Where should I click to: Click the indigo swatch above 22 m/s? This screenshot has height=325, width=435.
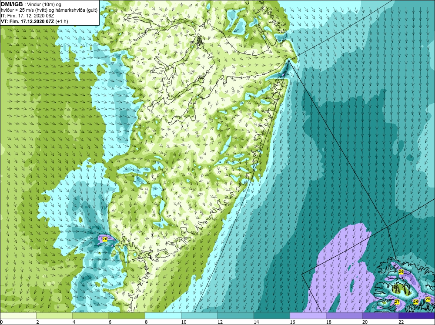[x=417, y=315]
